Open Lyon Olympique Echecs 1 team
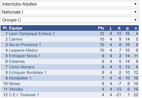The image size is (142, 98). pos(32,34)
